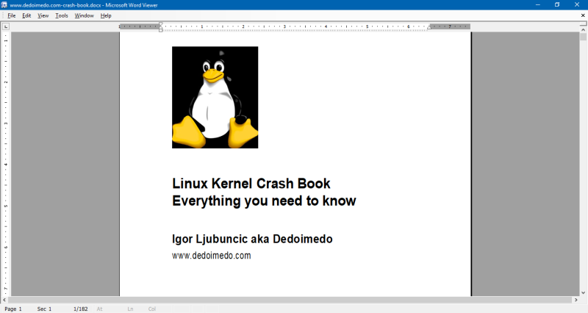
Task: Click the 1/182 page count in status bar
Action: (x=81, y=309)
